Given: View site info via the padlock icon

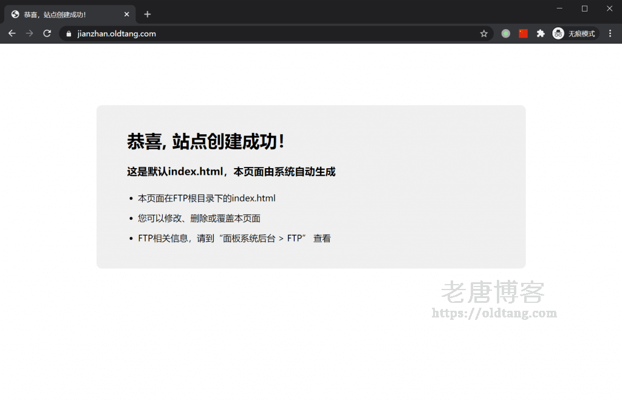Looking at the screenshot, I should coord(69,34).
